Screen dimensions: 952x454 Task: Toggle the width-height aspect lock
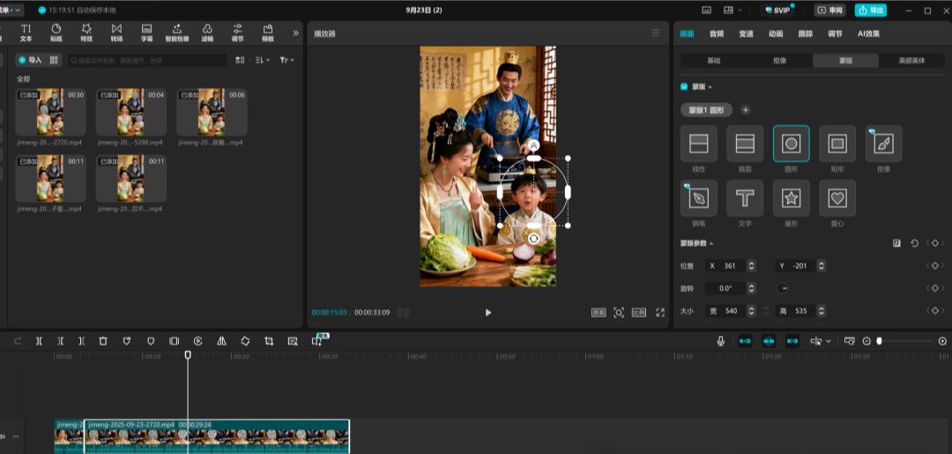766,311
